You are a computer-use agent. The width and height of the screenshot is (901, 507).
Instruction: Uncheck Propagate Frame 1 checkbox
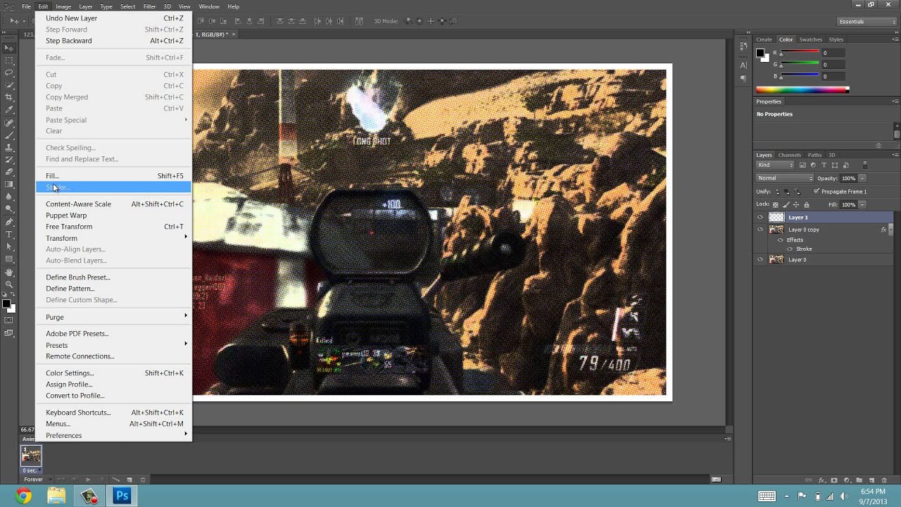tap(817, 192)
